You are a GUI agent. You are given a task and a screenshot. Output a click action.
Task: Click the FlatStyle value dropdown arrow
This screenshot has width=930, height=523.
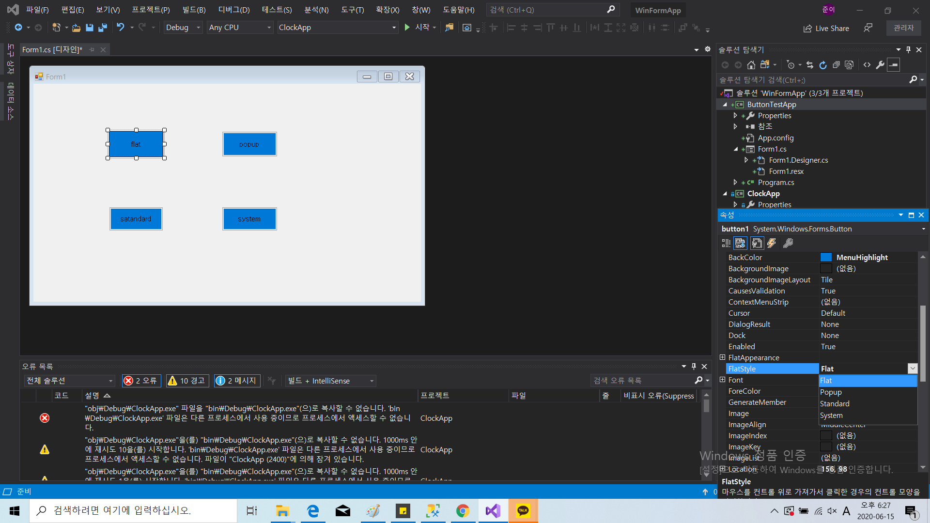point(913,369)
